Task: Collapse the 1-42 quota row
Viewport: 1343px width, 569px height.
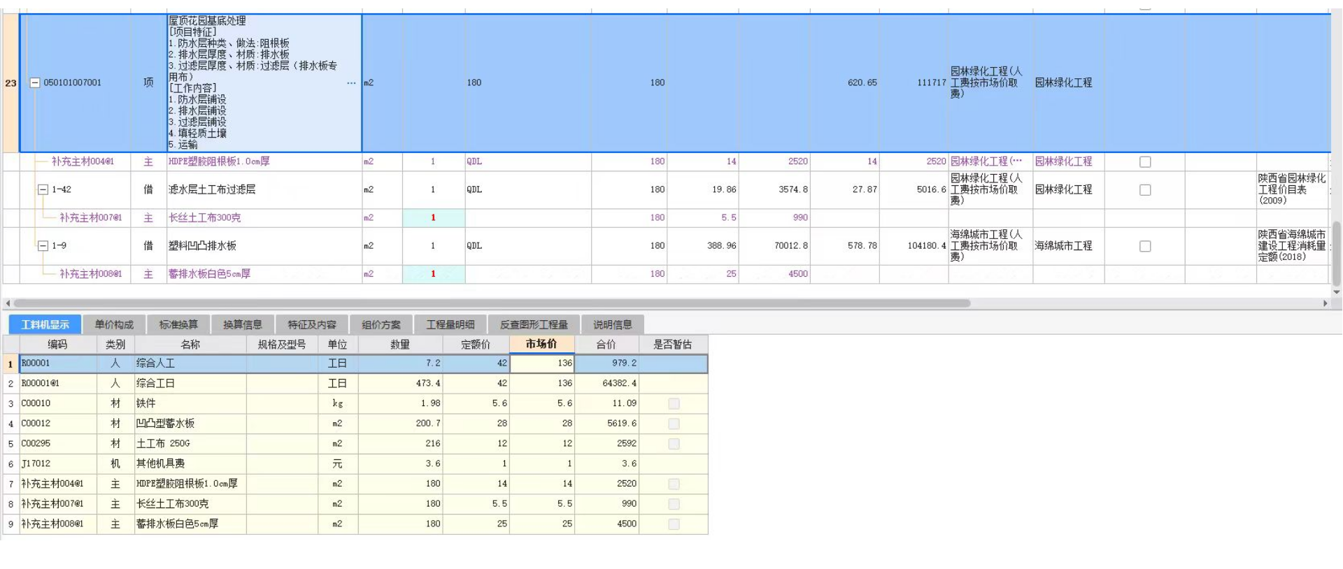Action: pos(43,189)
